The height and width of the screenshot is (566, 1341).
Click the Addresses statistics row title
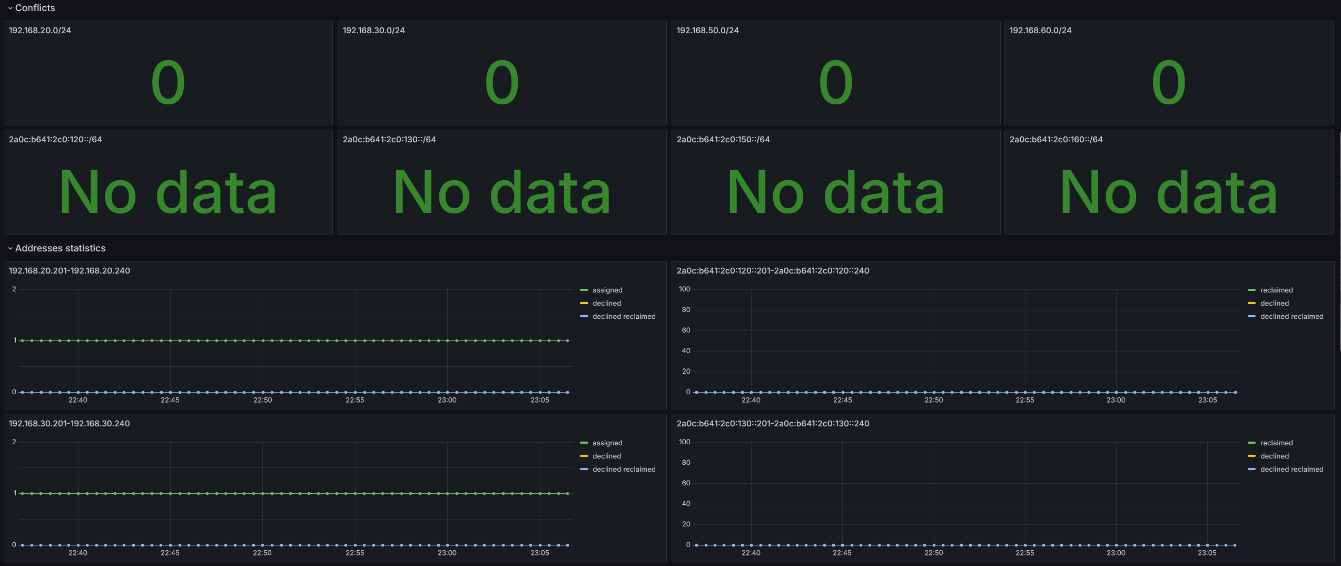coord(61,248)
